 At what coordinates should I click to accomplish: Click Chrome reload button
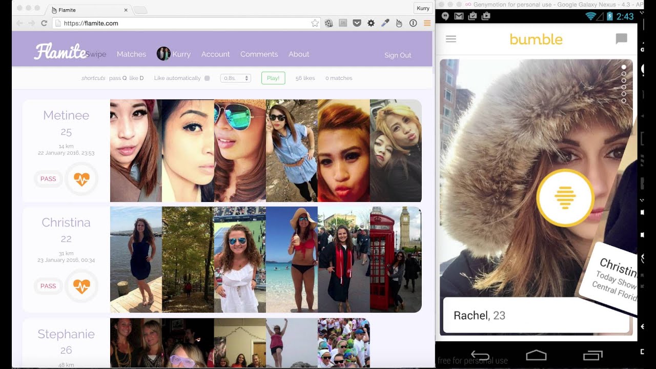point(44,23)
